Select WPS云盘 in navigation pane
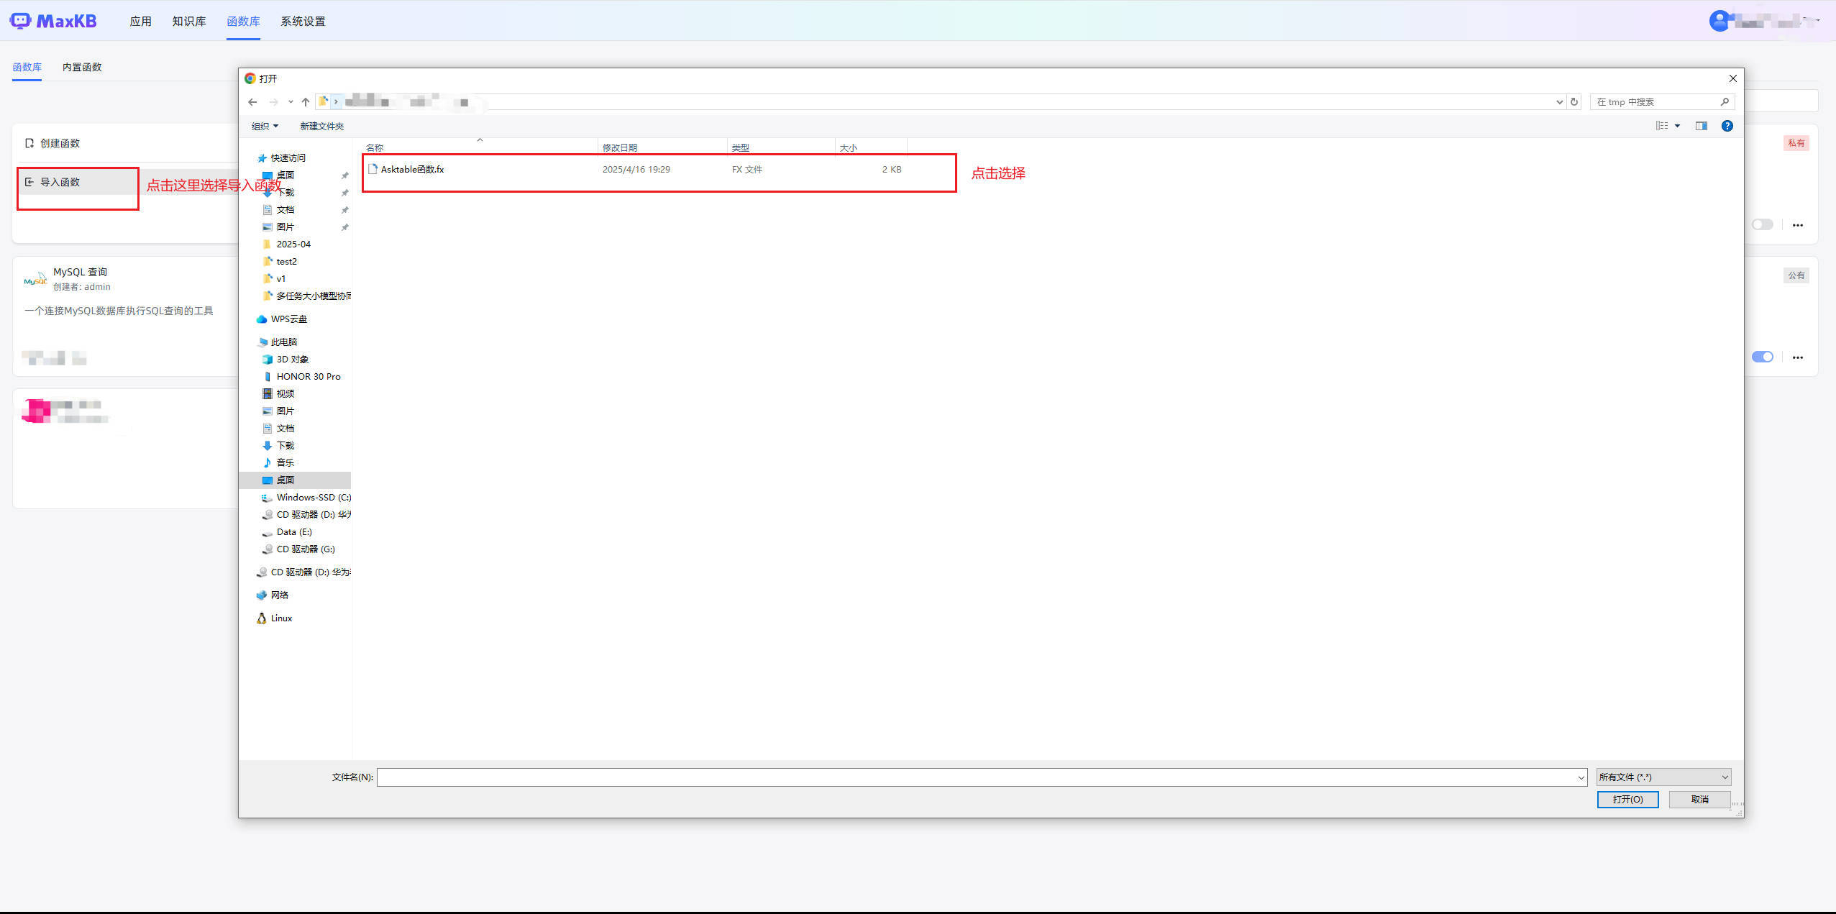Screen dimensions: 1836x914 click(x=288, y=319)
